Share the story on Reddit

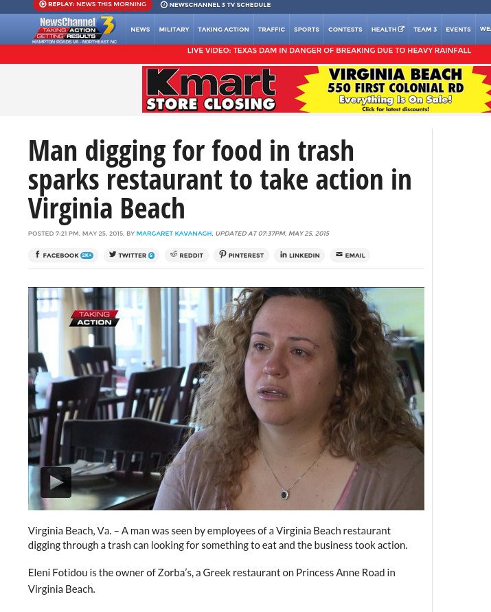pyautogui.click(x=187, y=256)
